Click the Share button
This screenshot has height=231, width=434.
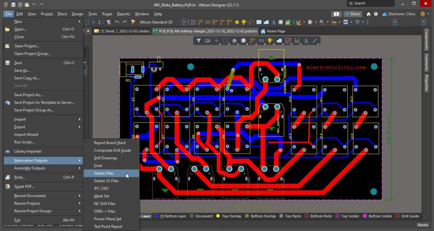pyautogui.click(x=353, y=14)
